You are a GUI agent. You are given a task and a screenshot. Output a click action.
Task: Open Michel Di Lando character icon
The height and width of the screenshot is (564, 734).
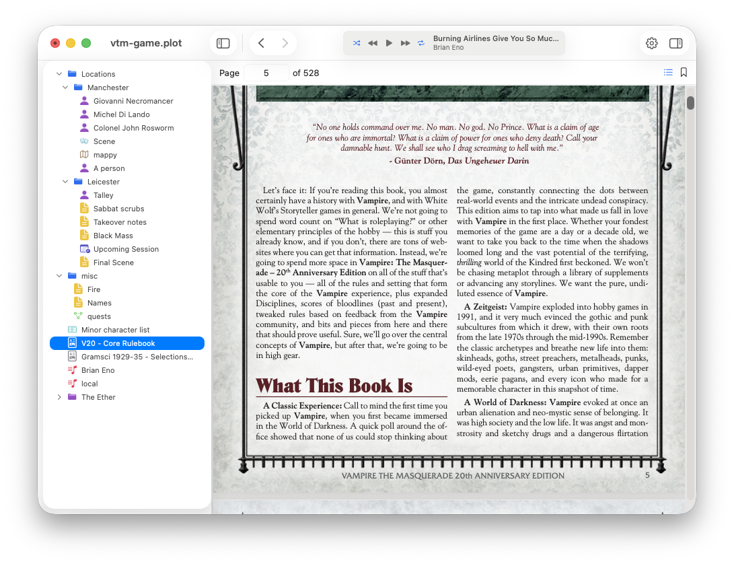84,114
